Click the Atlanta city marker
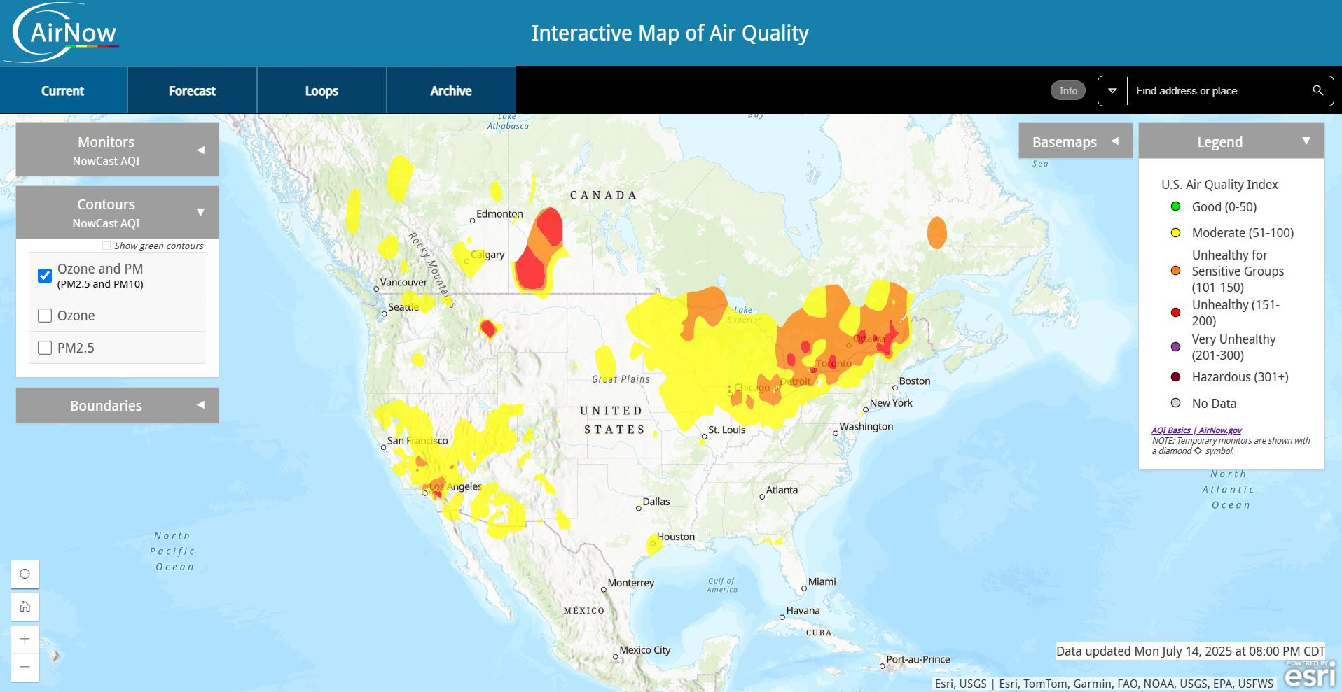 coord(762,497)
